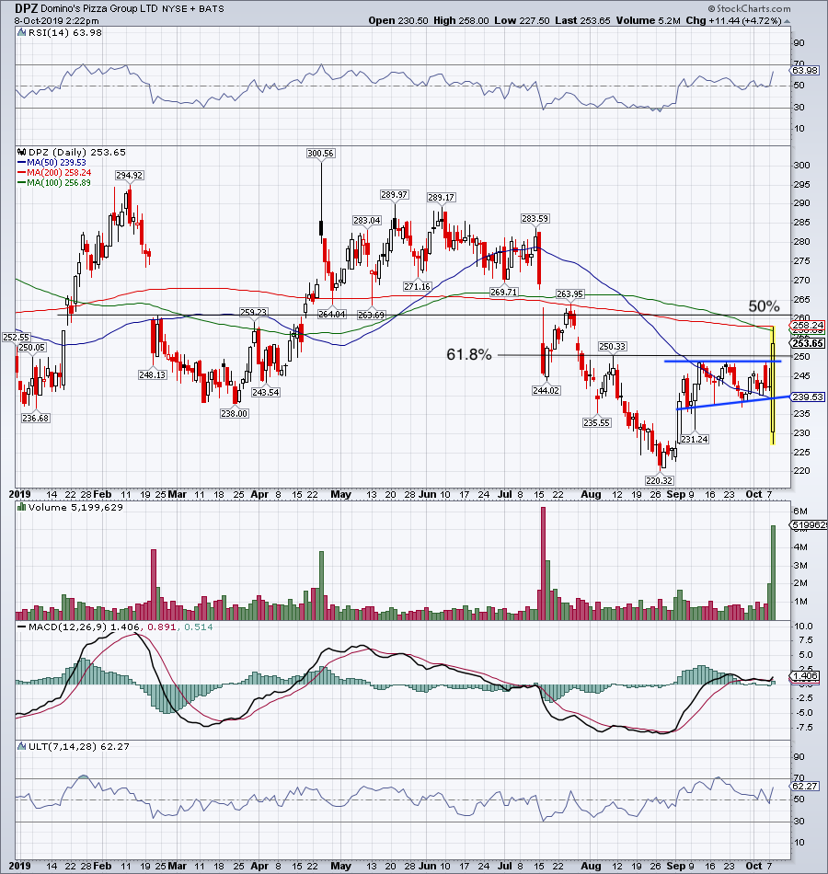Click the 269.71 low label

[503, 292]
